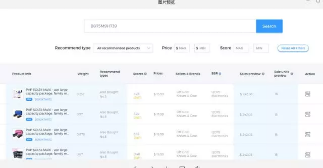Viewport: 323px width, 168px height.
Task: Click the action icon in the first product row
Action: (307, 94)
